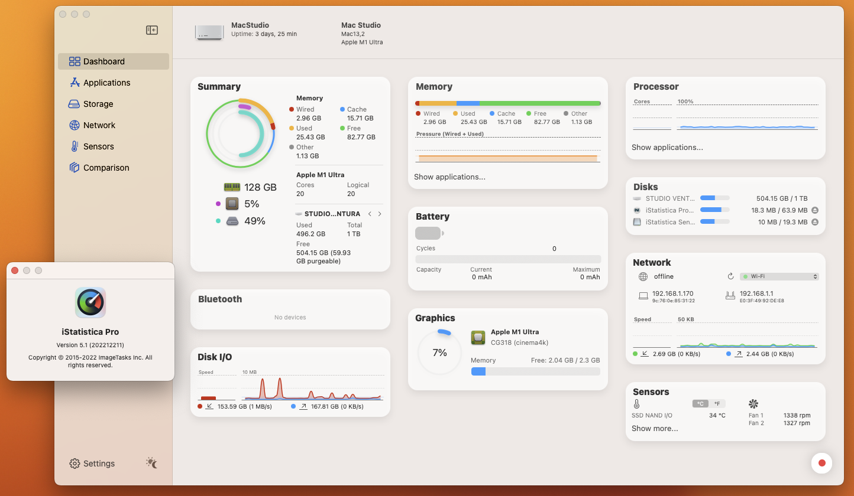Click Show more in Sensors panel
This screenshot has height=496, width=854.
(655, 428)
